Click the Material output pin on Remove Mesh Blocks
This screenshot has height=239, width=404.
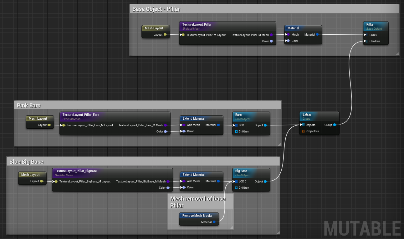click(x=214, y=222)
